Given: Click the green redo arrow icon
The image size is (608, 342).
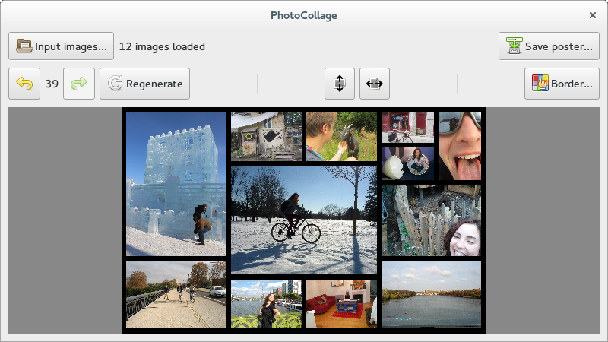Looking at the screenshot, I should click(79, 84).
